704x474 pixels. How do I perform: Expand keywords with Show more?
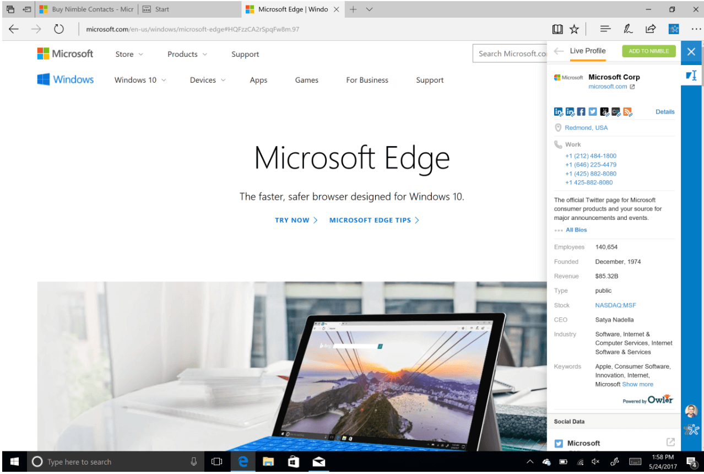coord(637,384)
